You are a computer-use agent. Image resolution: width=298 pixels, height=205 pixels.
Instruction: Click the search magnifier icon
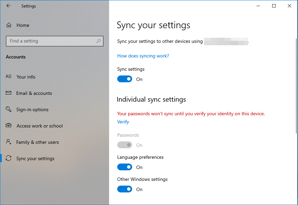pos(99,41)
